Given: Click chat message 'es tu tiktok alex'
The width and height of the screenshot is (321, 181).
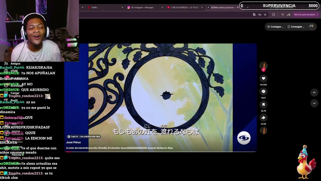Looking at the screenshot, I should click(27, 175).
